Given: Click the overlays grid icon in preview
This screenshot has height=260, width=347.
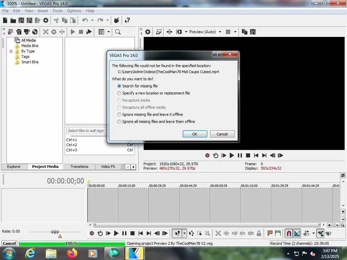Looking at the screenshot, I should coord(228,32).
